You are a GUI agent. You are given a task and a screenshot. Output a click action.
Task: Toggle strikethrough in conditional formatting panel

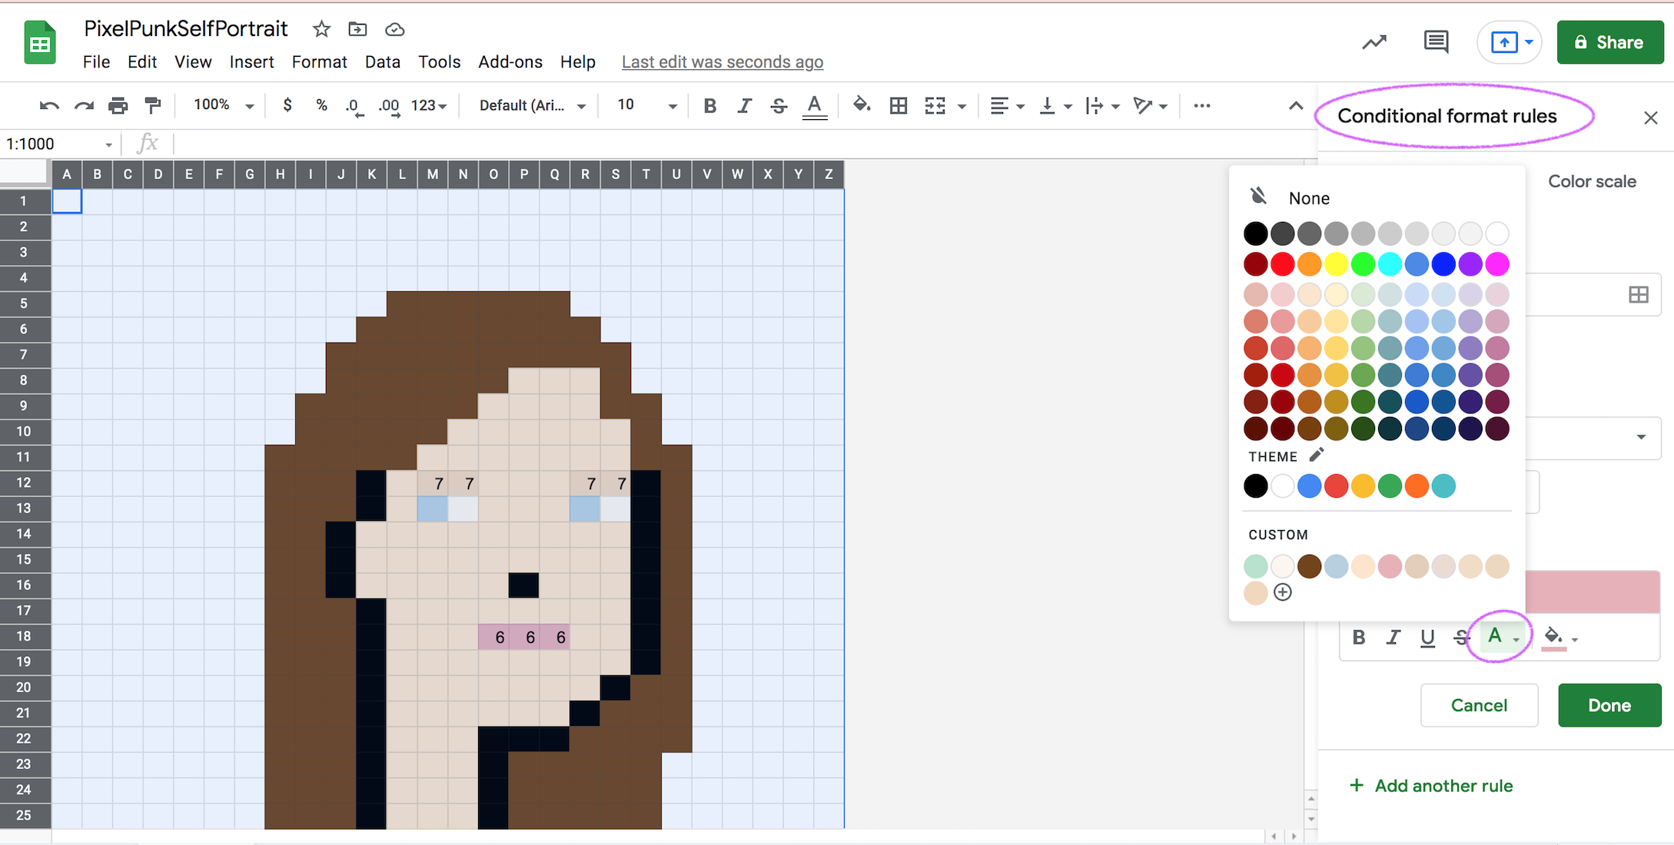tap(1461, 637)
